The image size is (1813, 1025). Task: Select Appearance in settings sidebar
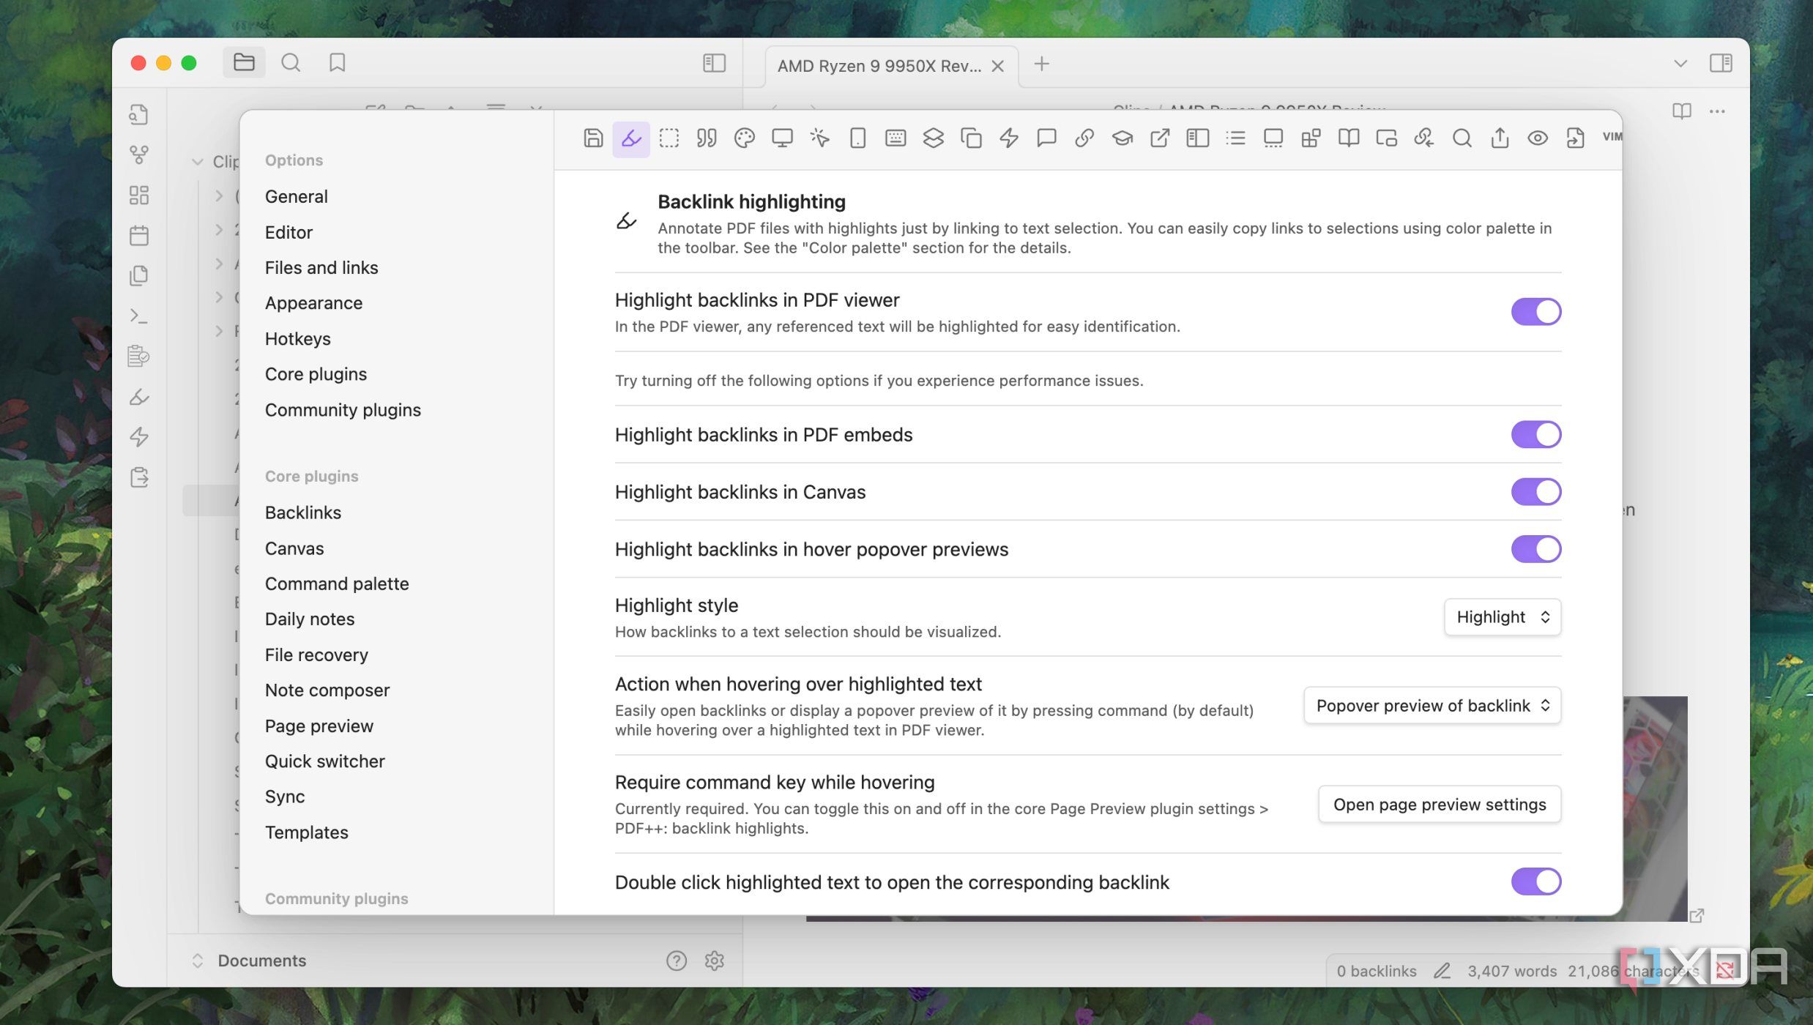(313, 303)
